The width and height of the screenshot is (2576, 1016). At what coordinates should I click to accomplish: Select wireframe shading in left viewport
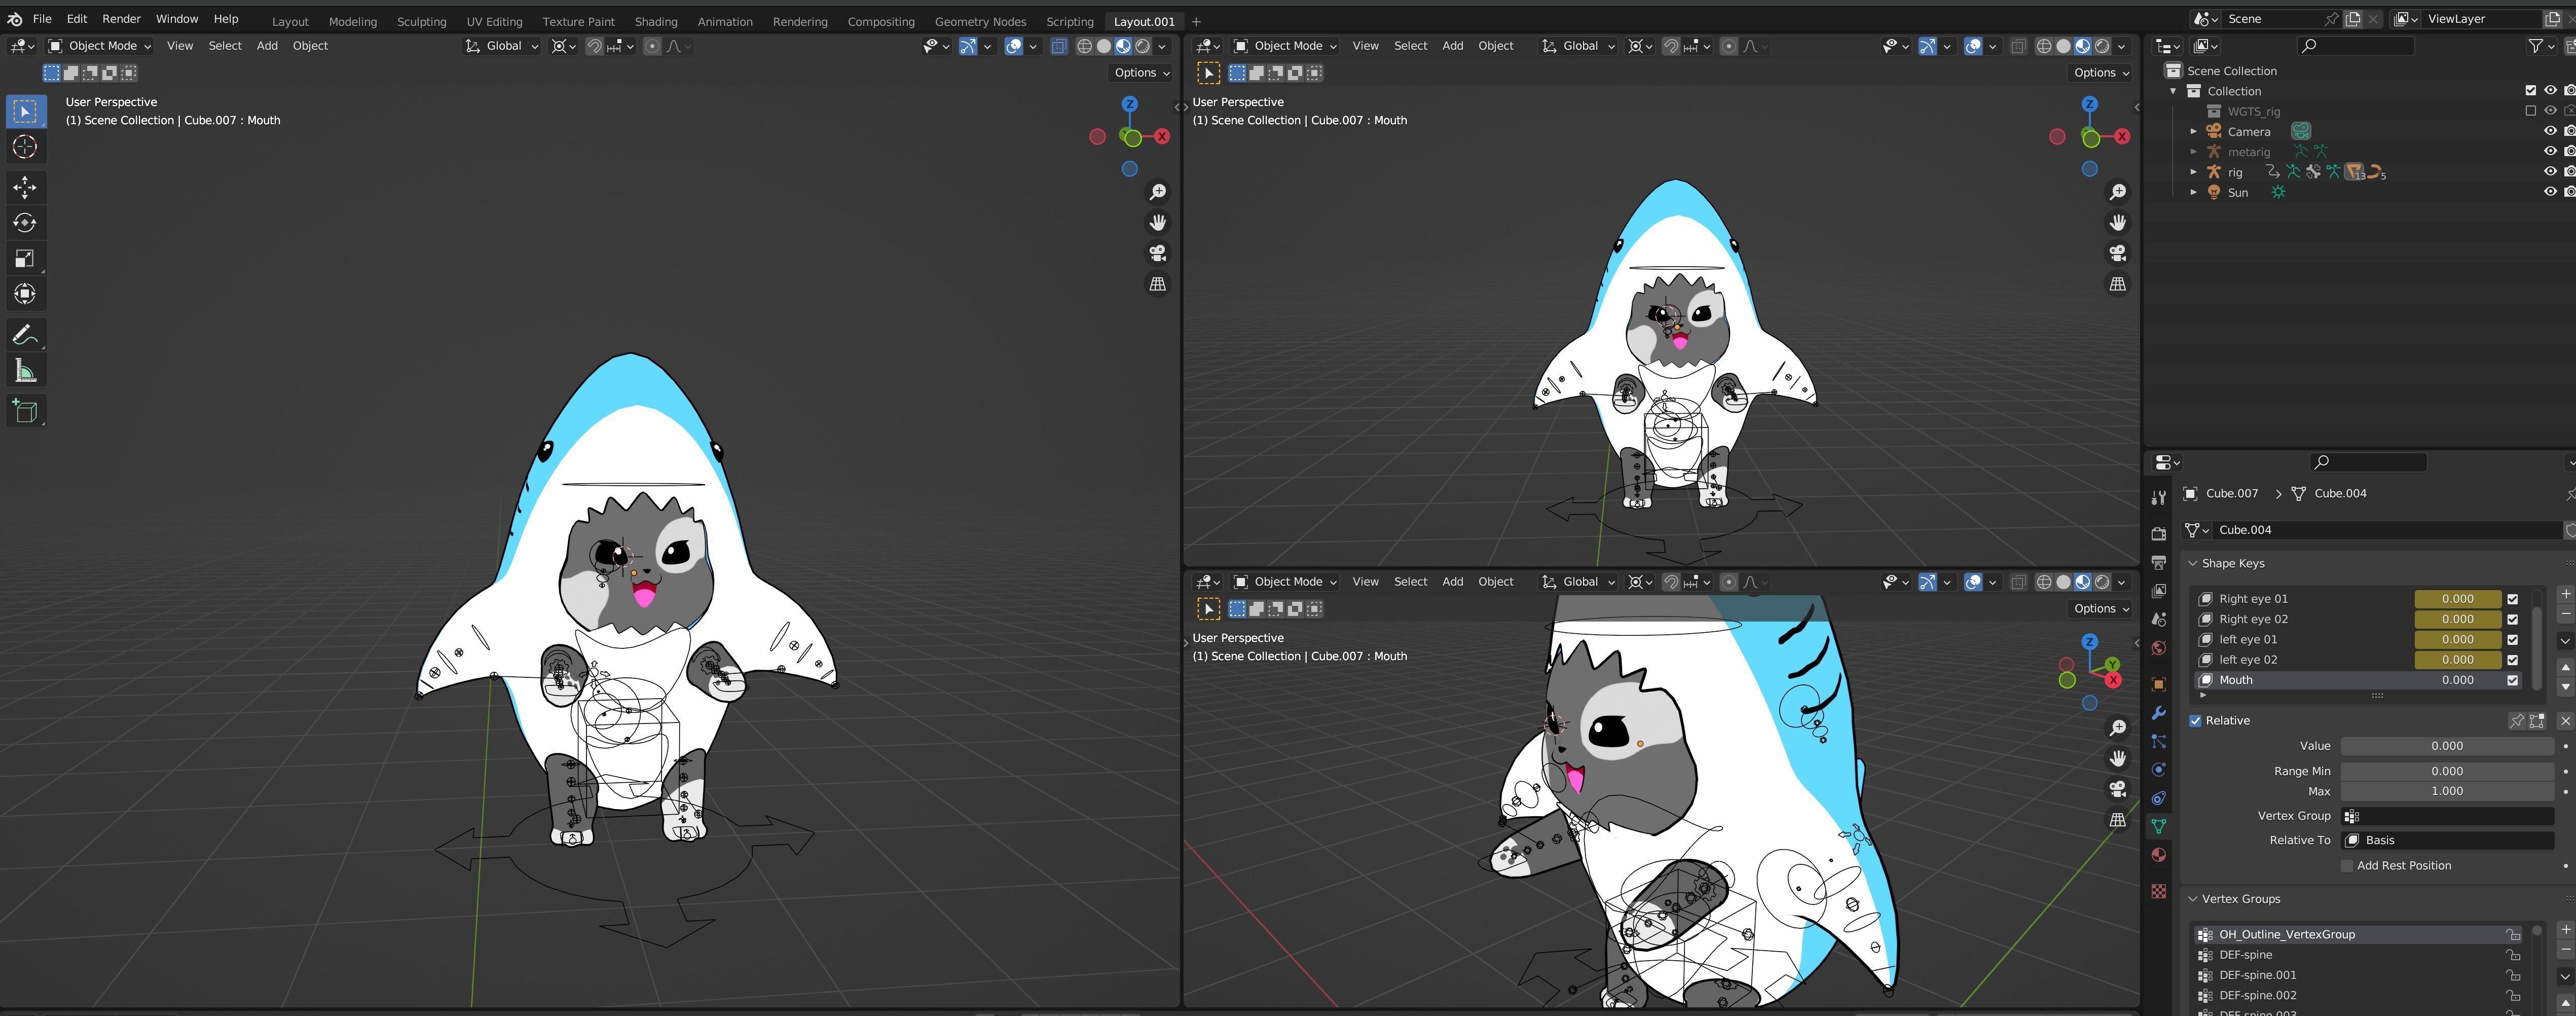click(1084, 46)
